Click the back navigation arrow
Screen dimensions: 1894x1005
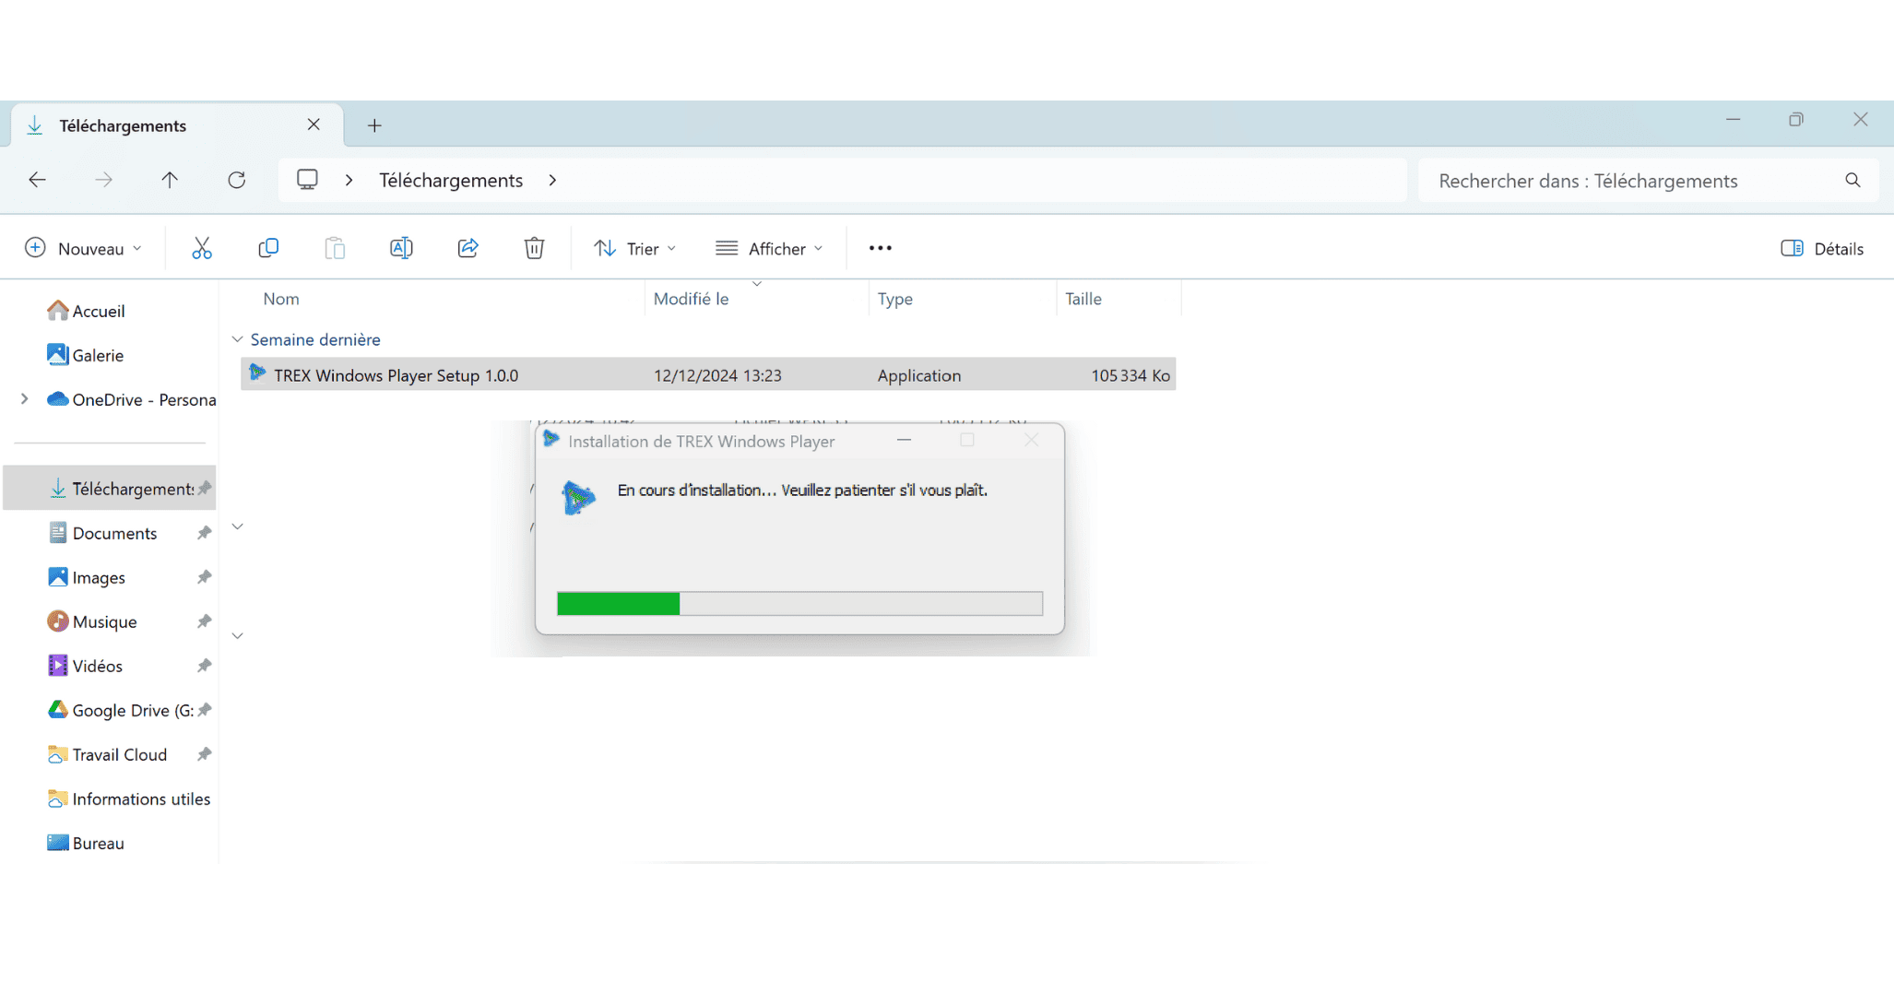37,180
